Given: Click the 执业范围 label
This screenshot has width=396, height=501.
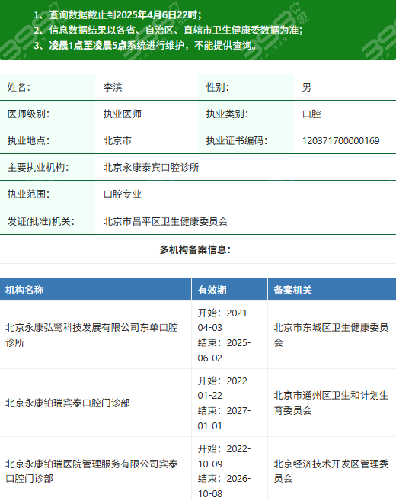Looking at the screenshot, I should pyautogui.click(x=28, y=194).
